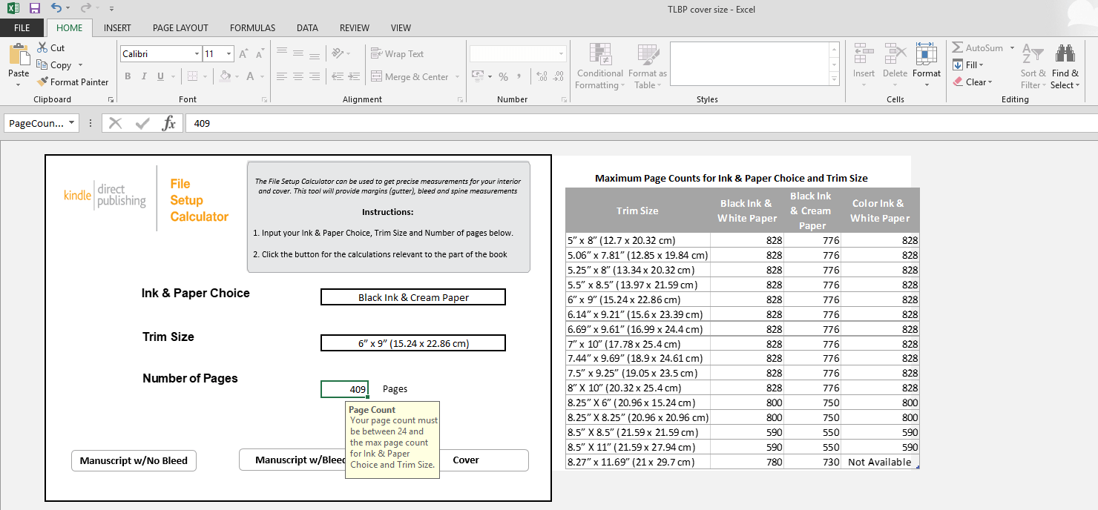Expand the Copy options arrow
The height and width of the screenshot is (510, 1098).
click(x=80, y=65)
